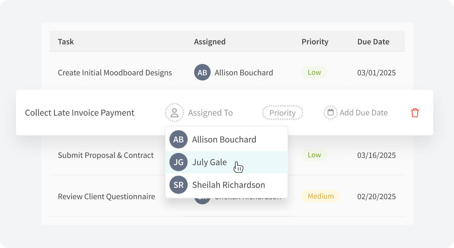Click the calendar icon for due date
Image resolution: width=454 pixels, height=248 pixels.
click(x=330, y=112)
